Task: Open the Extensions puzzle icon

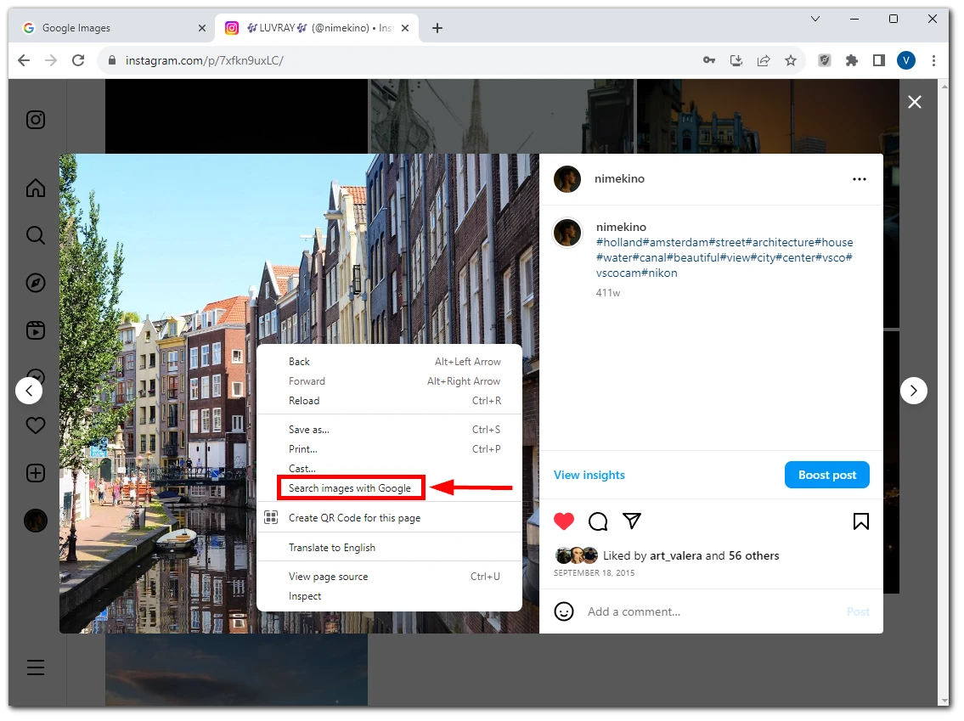Action: click(x=852, y=60)
